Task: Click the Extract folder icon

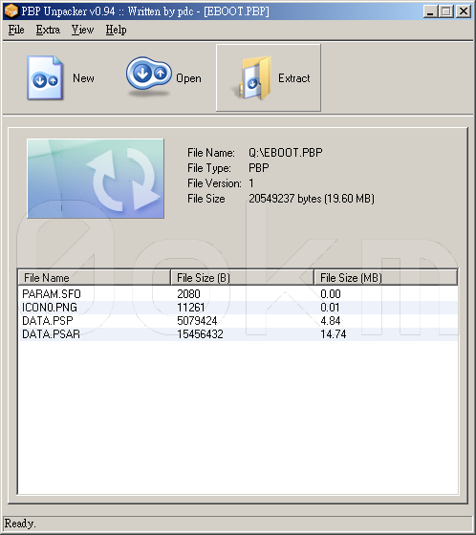Action: (253, 78)
